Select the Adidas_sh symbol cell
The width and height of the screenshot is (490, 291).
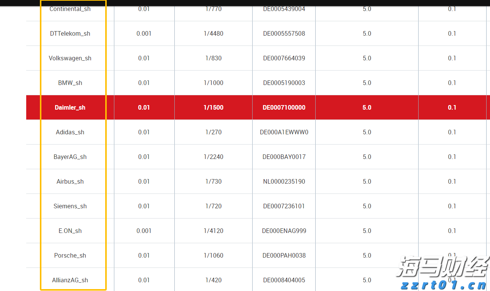[70, 132]
